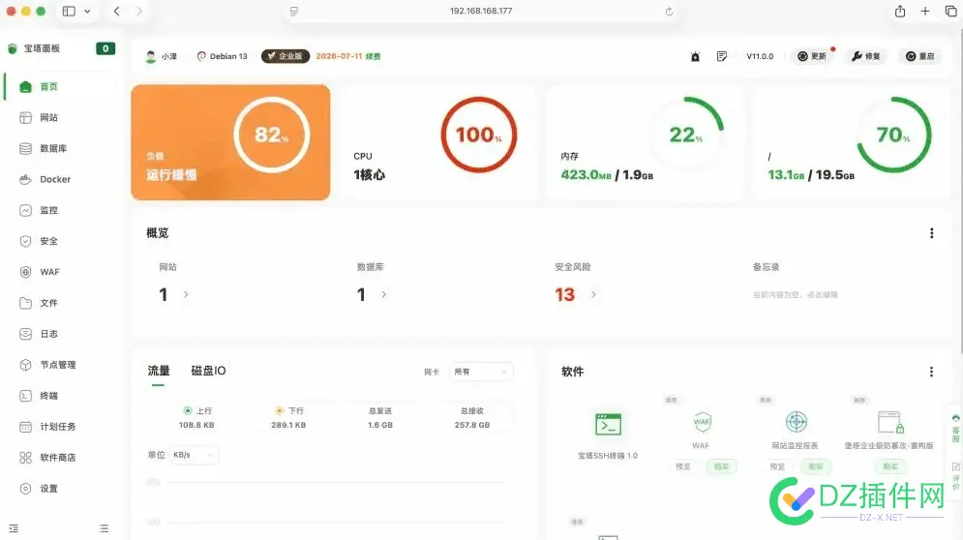Click the 重启 restart button

(920, 56)
